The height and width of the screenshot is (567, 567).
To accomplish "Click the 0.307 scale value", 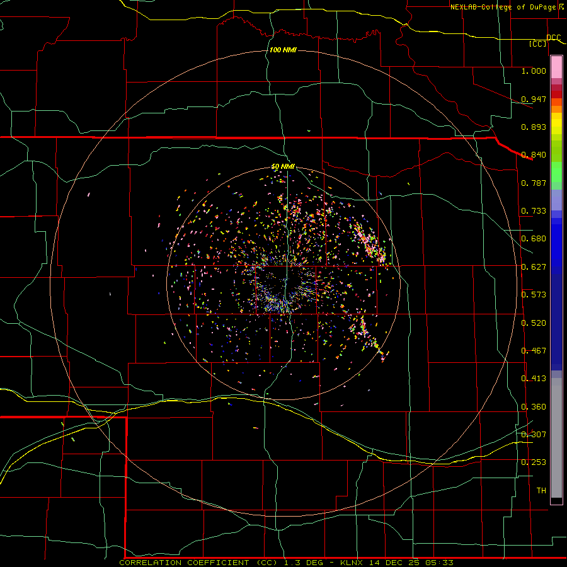I will [534, 435].
